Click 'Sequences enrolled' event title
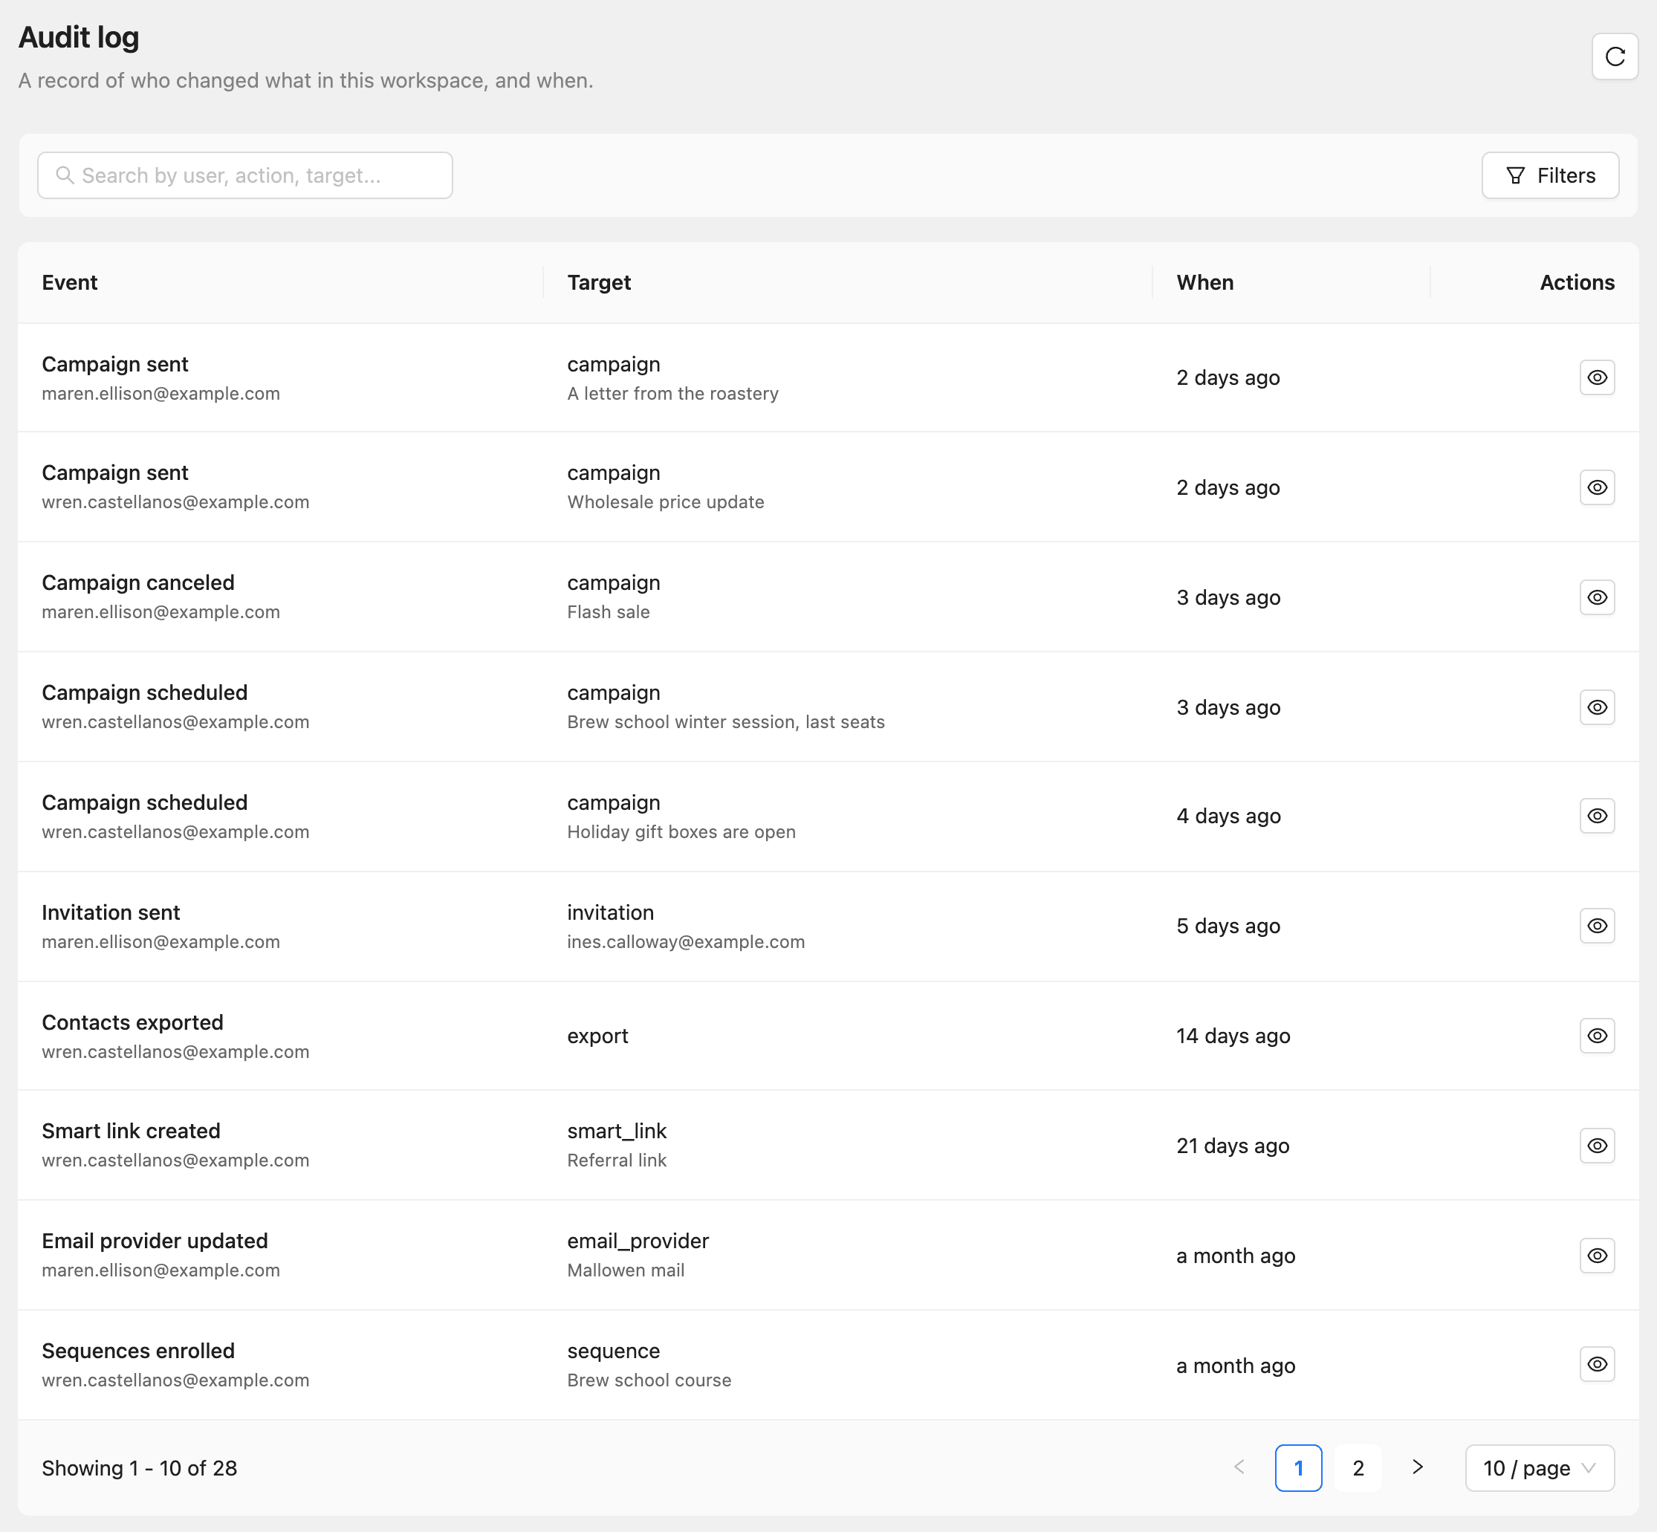The width and height of the screenshot is (1657, 1532). tap(138, 1351)
